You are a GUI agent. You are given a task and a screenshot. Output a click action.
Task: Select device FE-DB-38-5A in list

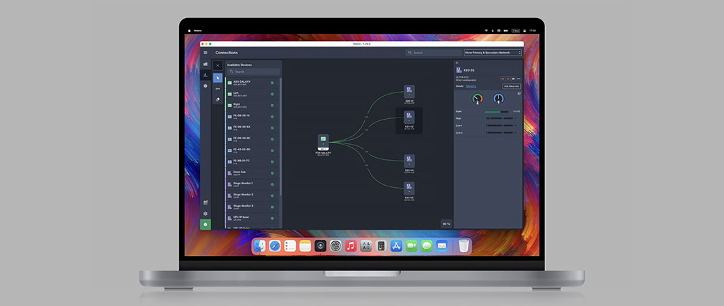252,128
